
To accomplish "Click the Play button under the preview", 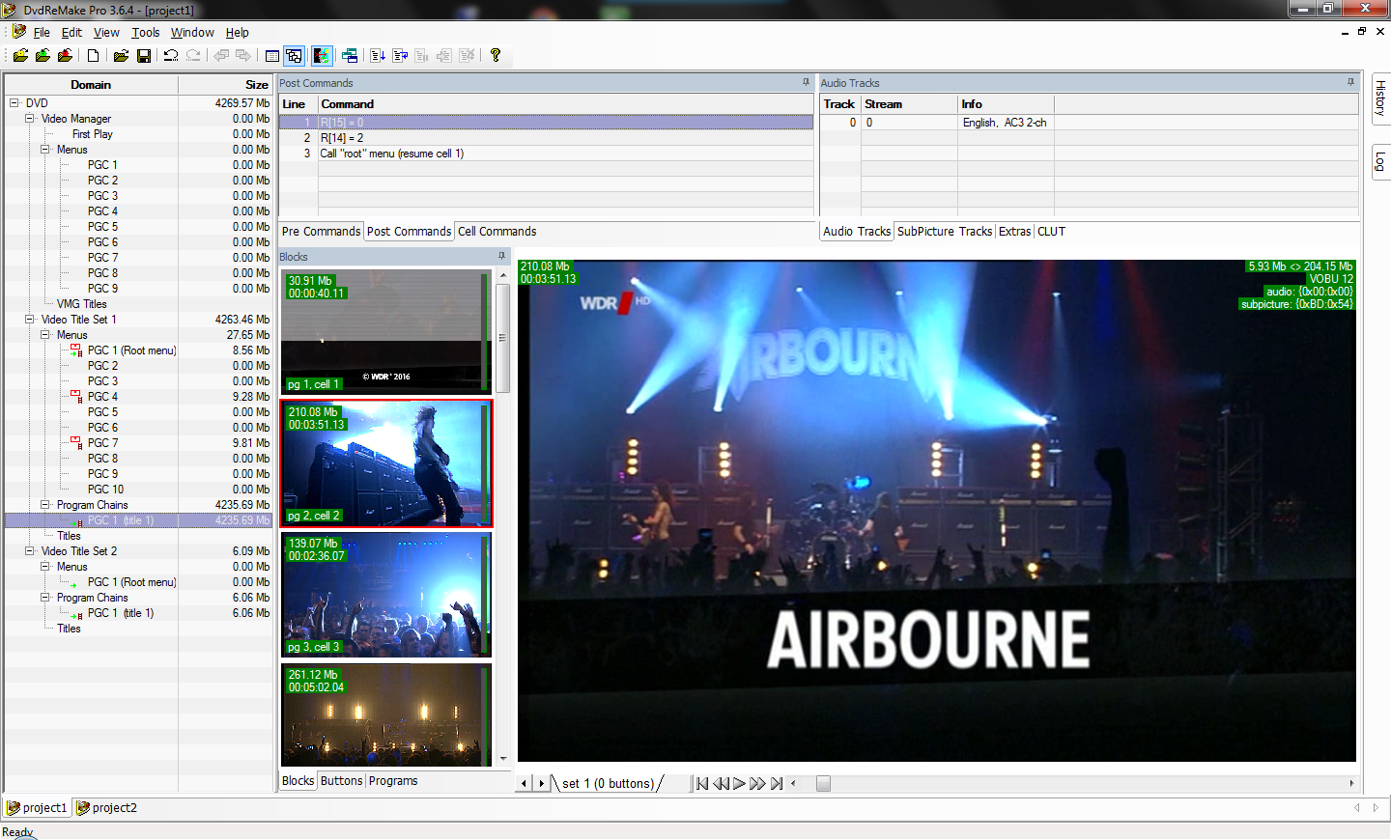I will tap(739, 784).
